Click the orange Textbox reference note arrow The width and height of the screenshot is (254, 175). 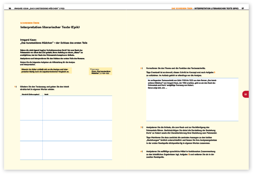(90, 70)
